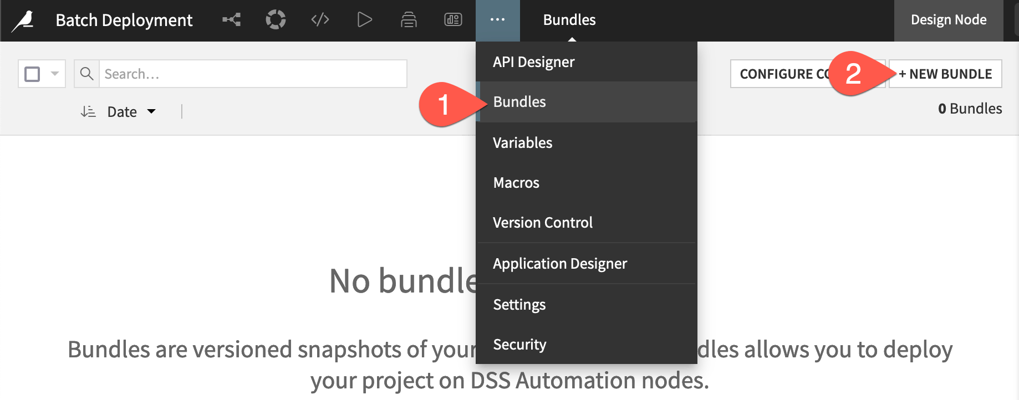The height and width of the screenshot is (400, 1019).
Task: Open the Jobs play icon
Action: click(364, 20)
